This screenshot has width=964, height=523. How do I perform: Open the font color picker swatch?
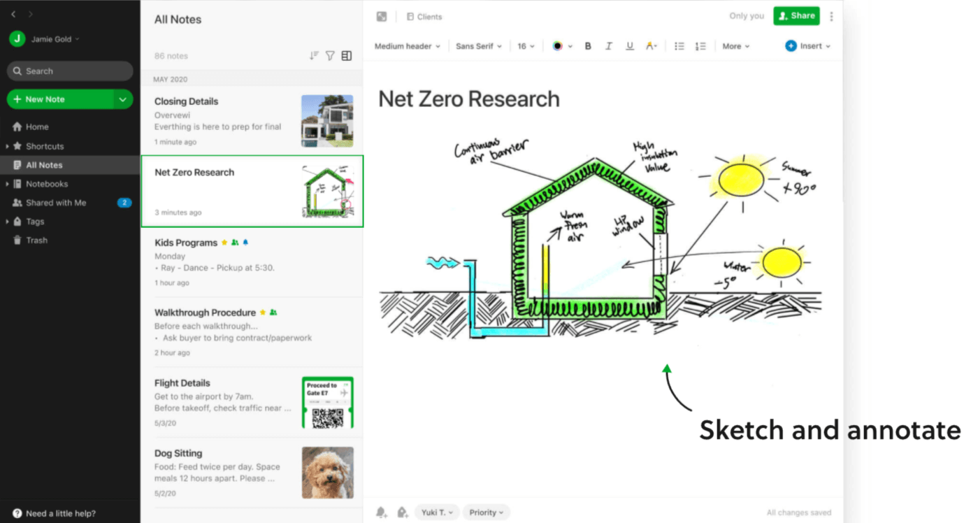[x=557, y=46]
